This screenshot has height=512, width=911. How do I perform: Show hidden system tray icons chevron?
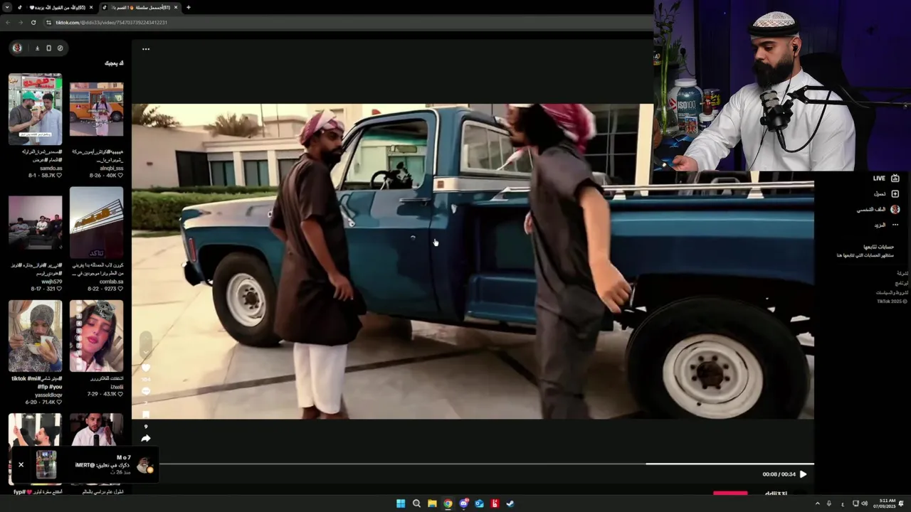click(x=817, y=503)
